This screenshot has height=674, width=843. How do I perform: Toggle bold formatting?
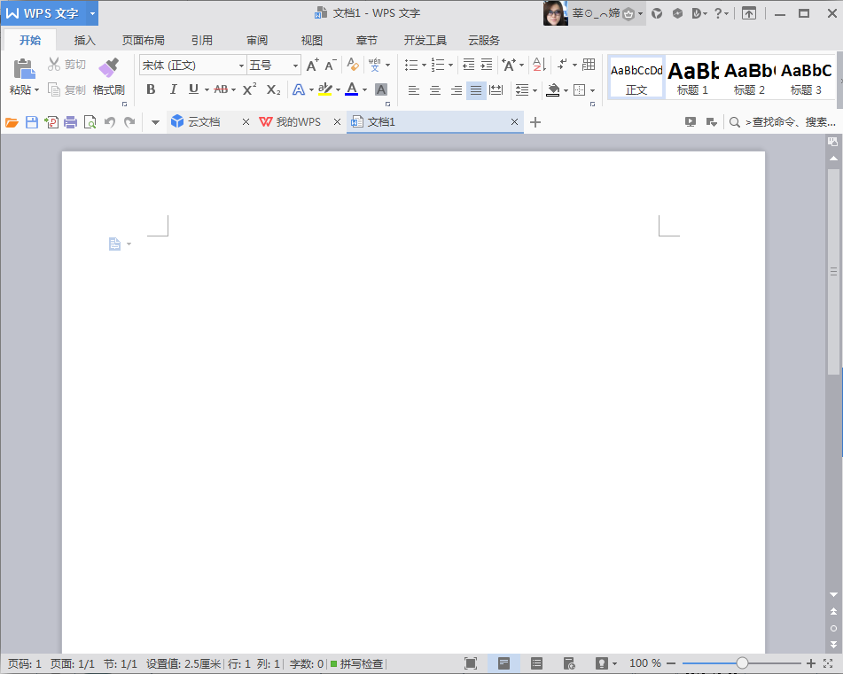pyautogui.click(x=151, y=89)
